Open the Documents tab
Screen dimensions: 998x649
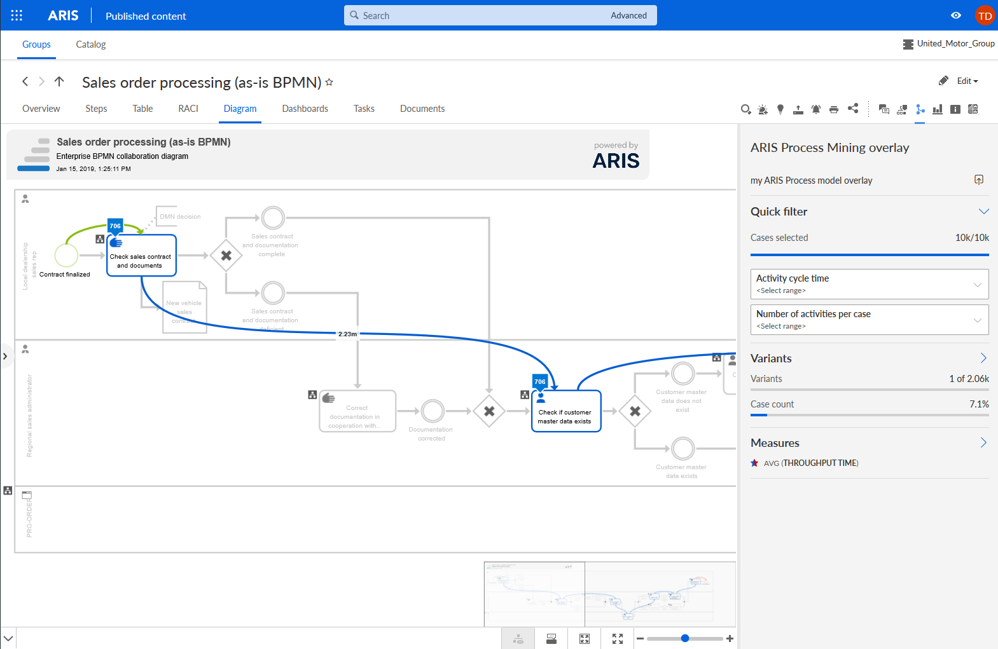[422, 109]
